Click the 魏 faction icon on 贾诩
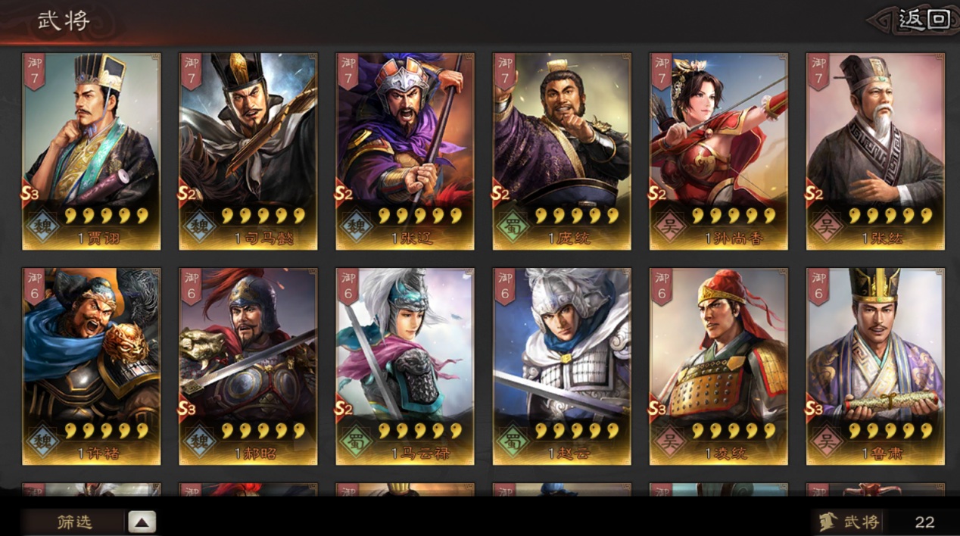Screen dimensions: 960x536 (x=42, y=226)
